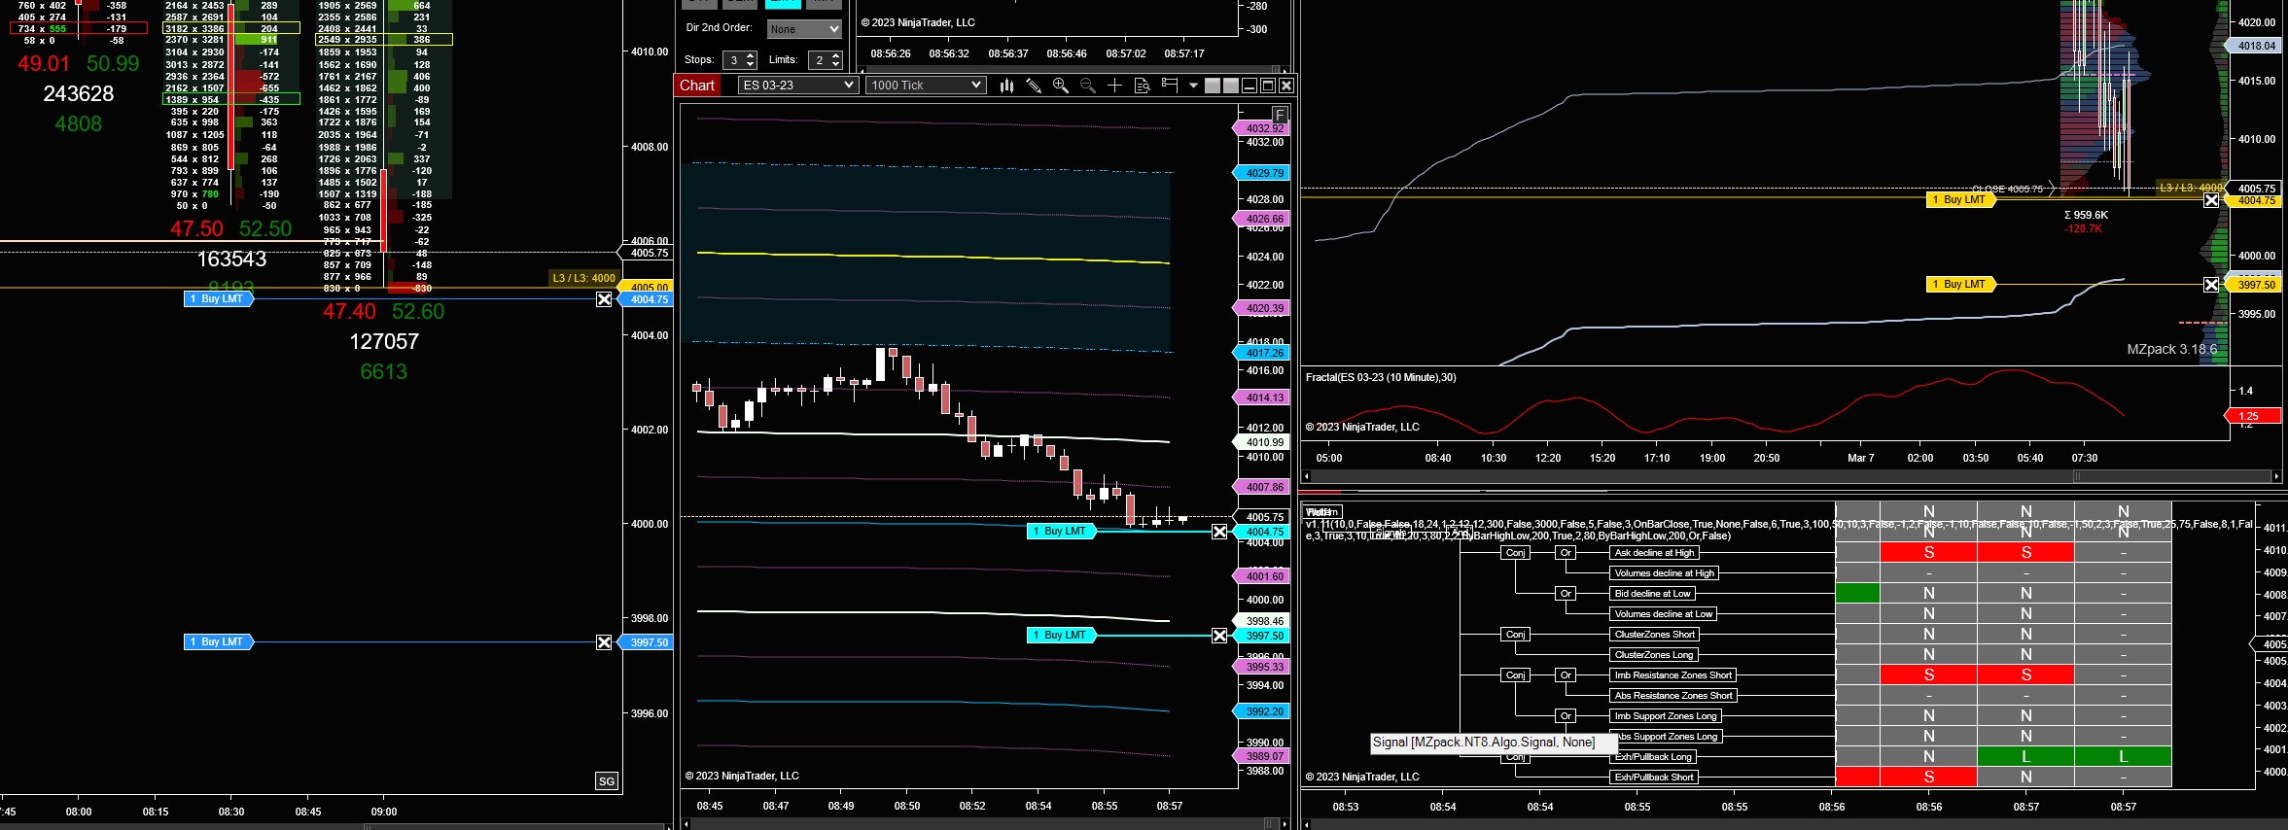This screenshot has width=2288, height=830.
Task: Select the Exh/Pullback Short node
Action: pyautogui.click(x=1654, y=778)
